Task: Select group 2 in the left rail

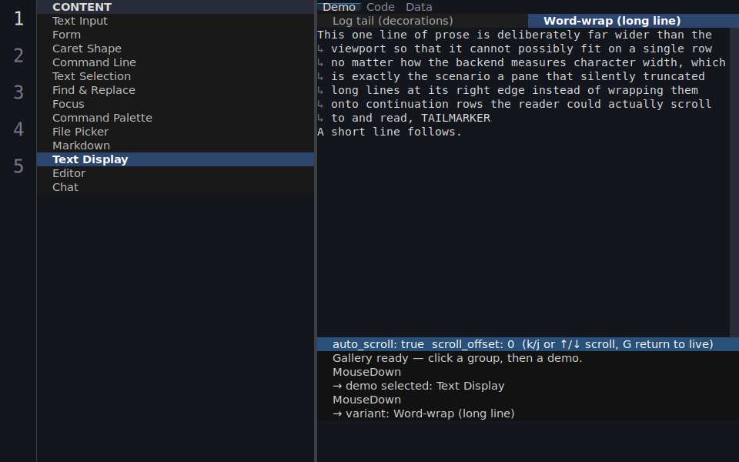Action: [18, 55]
